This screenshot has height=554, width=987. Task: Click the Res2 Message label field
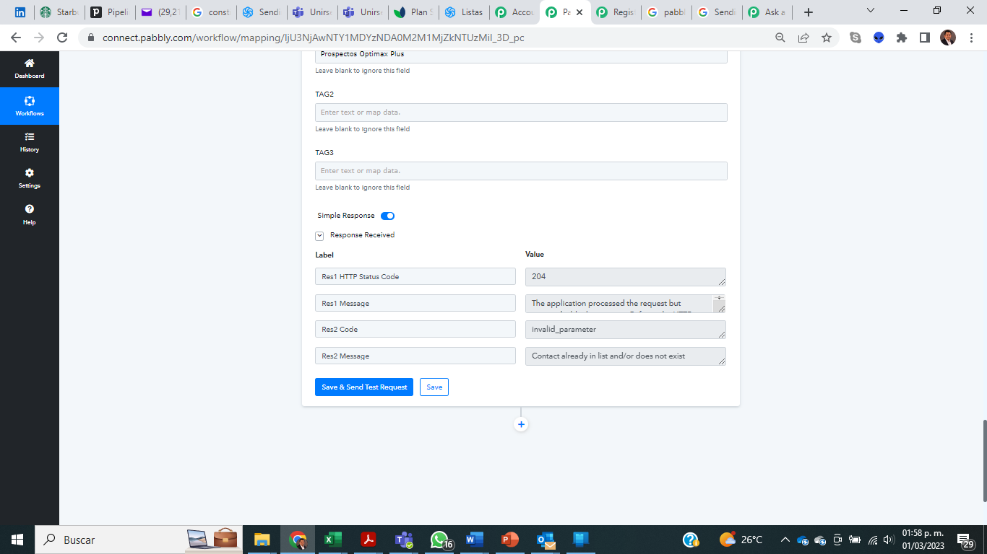pyautogui.click(x=415, y=356)
